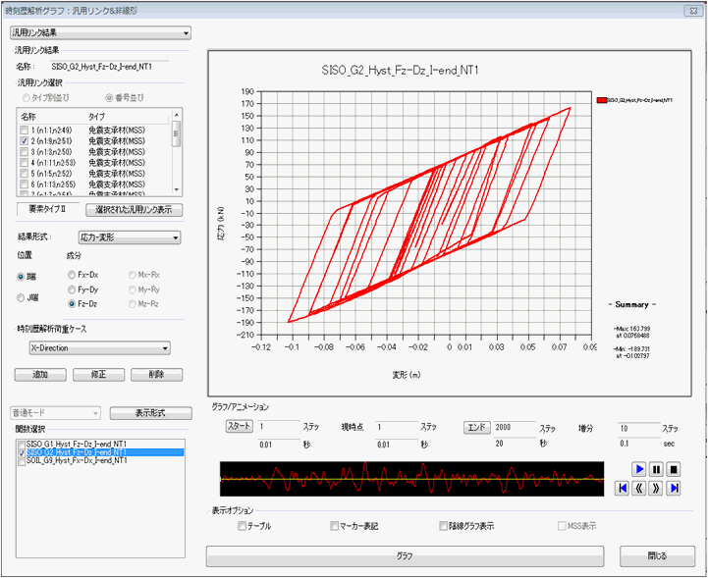
Task: Select the 番号並び radio button
Action: click(109, 98)
